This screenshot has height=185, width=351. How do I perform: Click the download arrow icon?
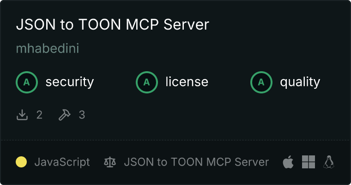[x=22, y=115]
